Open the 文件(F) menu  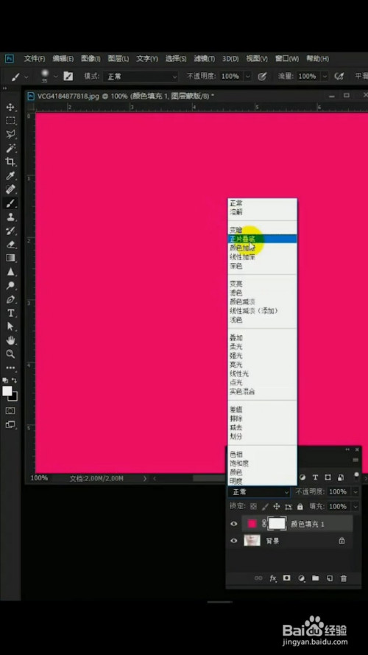tap(34, 59)
